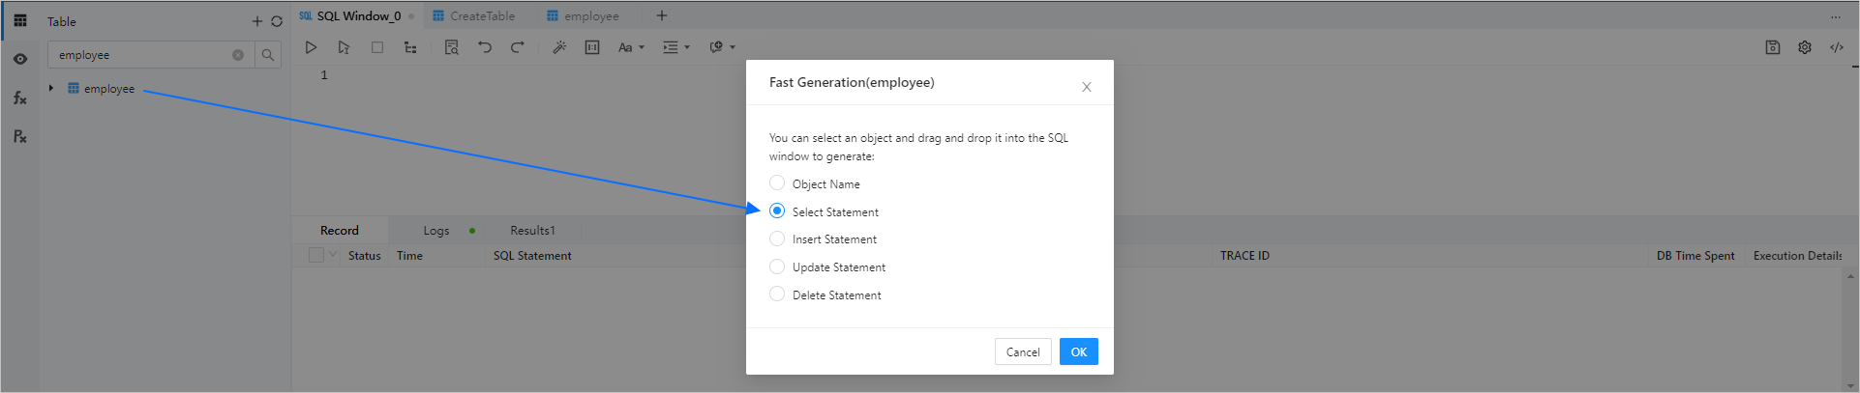Open the Logs tab
This screenshot has width=1860, height=393.
[436, 231]
